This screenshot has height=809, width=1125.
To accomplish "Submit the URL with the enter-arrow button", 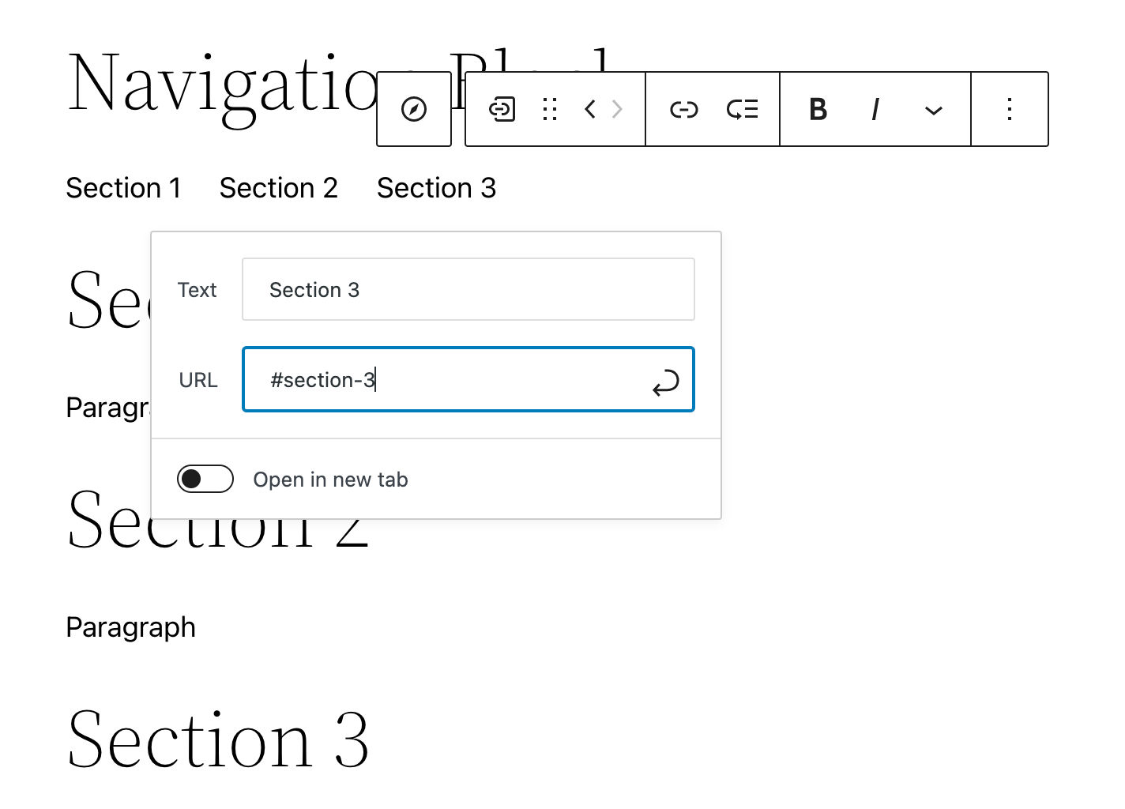I will point(665,382).
